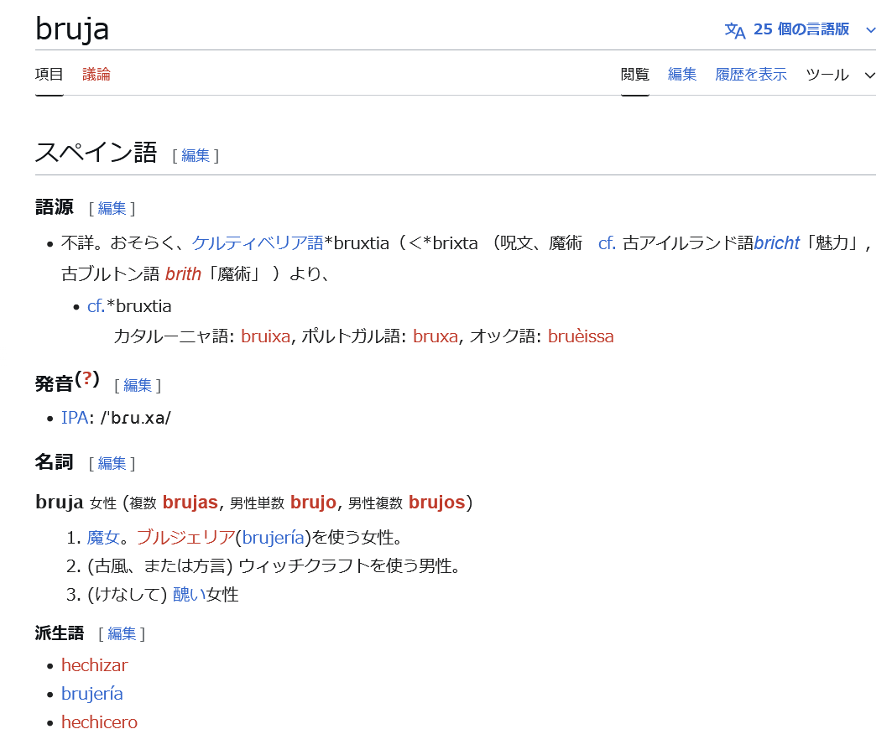Click the 魔女 definition link
Viewport: 892px width, 750px height.
pos(103,538)
